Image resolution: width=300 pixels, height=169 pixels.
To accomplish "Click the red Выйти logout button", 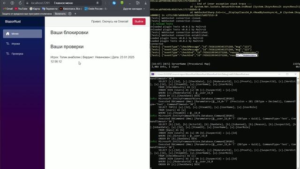I will (139, 22).
